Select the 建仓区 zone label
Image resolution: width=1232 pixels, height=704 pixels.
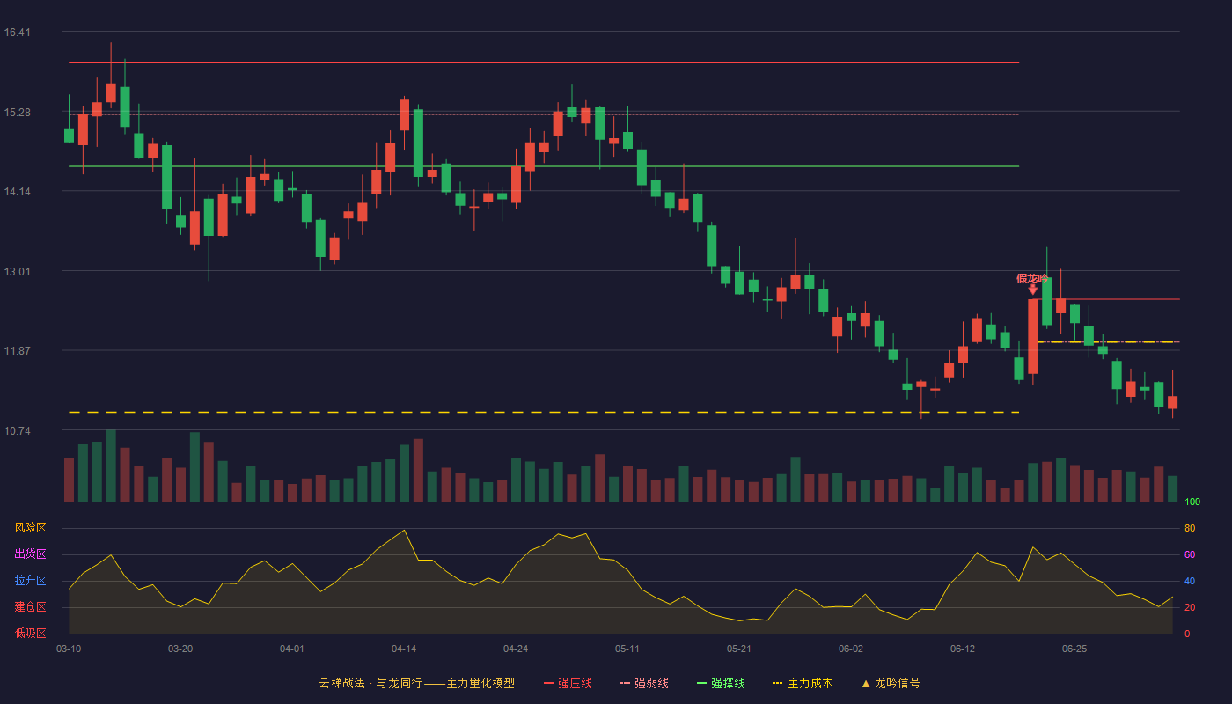pos(30,607)
